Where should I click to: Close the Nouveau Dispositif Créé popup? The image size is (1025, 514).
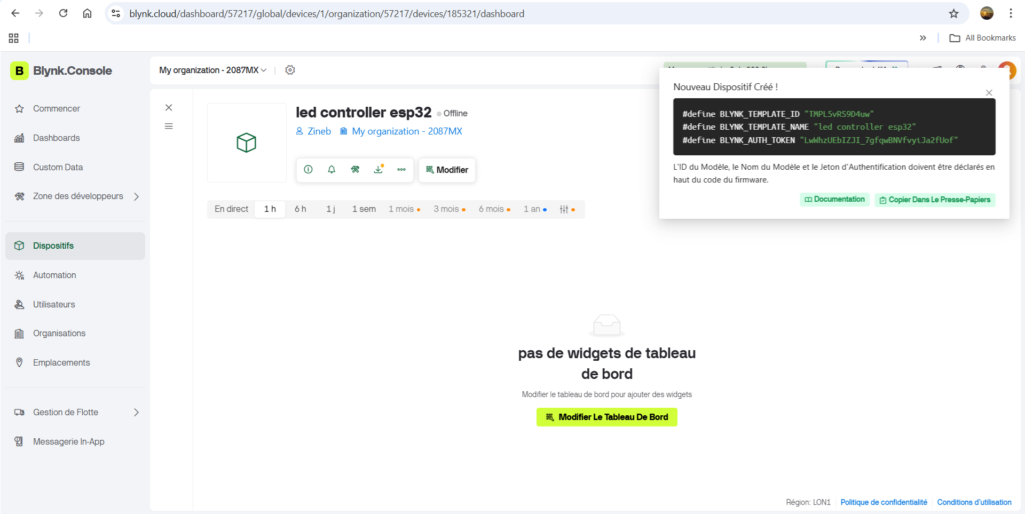(989, 93)
